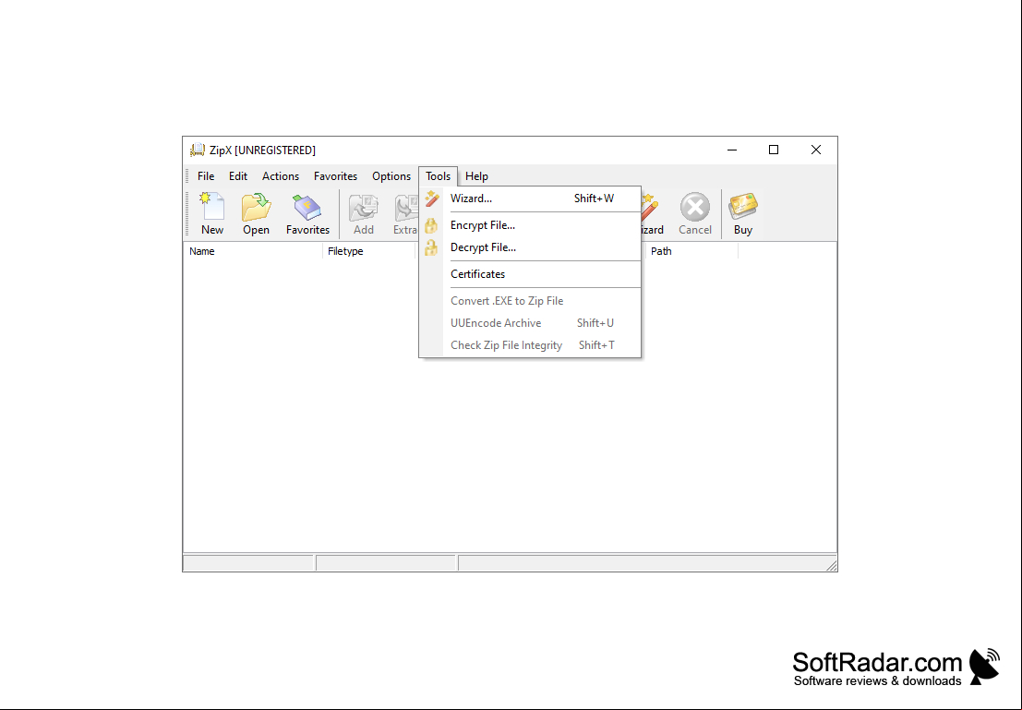Select Decrypt File... menu entry
The width and height of the screenshot is (1022, 710).
pyautogui.click(x=530, y=247)
